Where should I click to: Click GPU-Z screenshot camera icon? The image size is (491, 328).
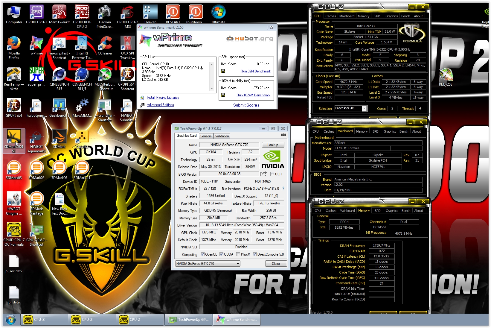point(283,135)
